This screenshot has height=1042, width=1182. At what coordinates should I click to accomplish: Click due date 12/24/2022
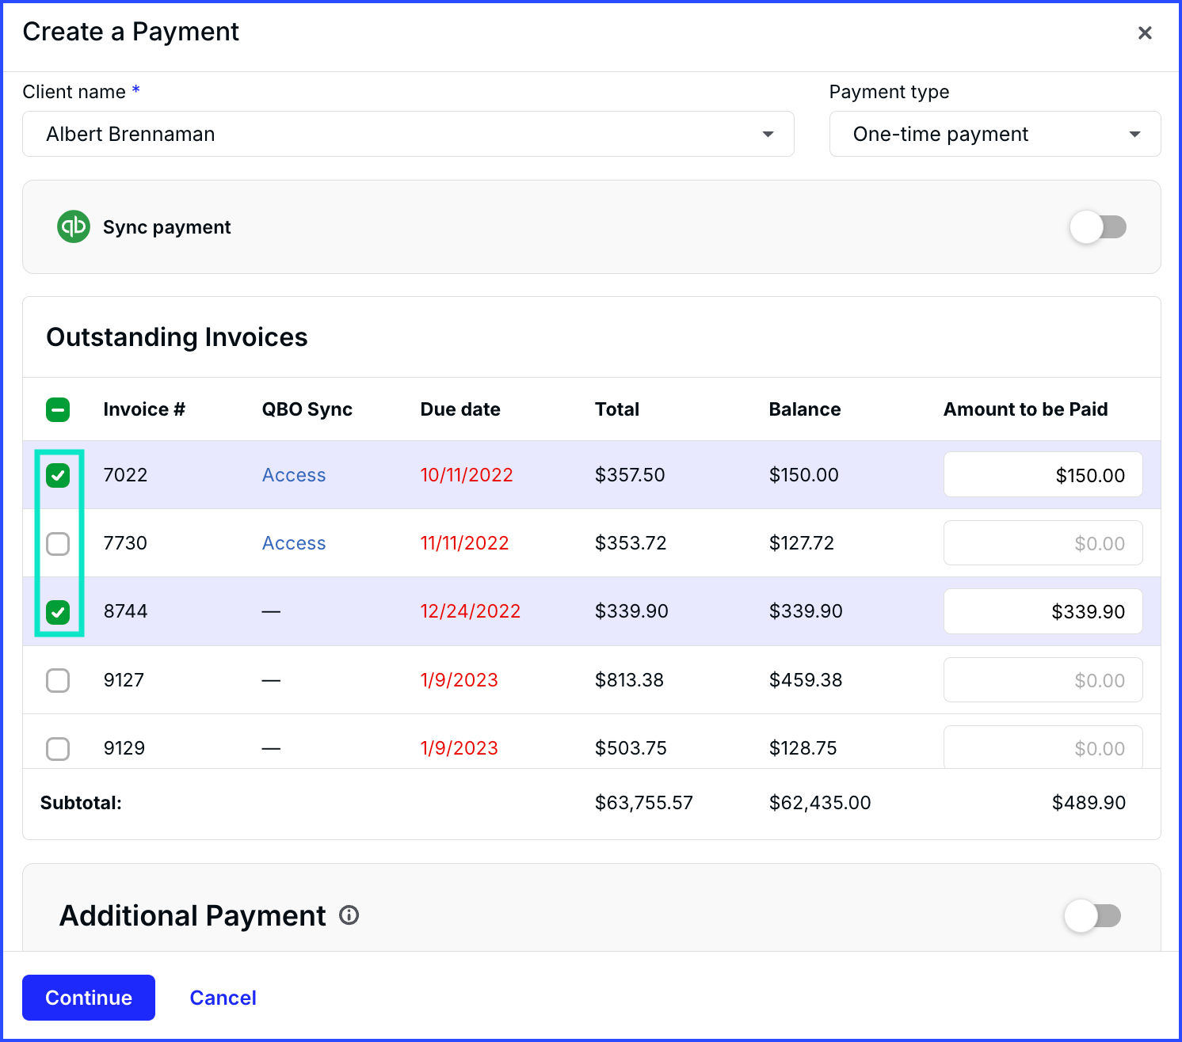471,611
